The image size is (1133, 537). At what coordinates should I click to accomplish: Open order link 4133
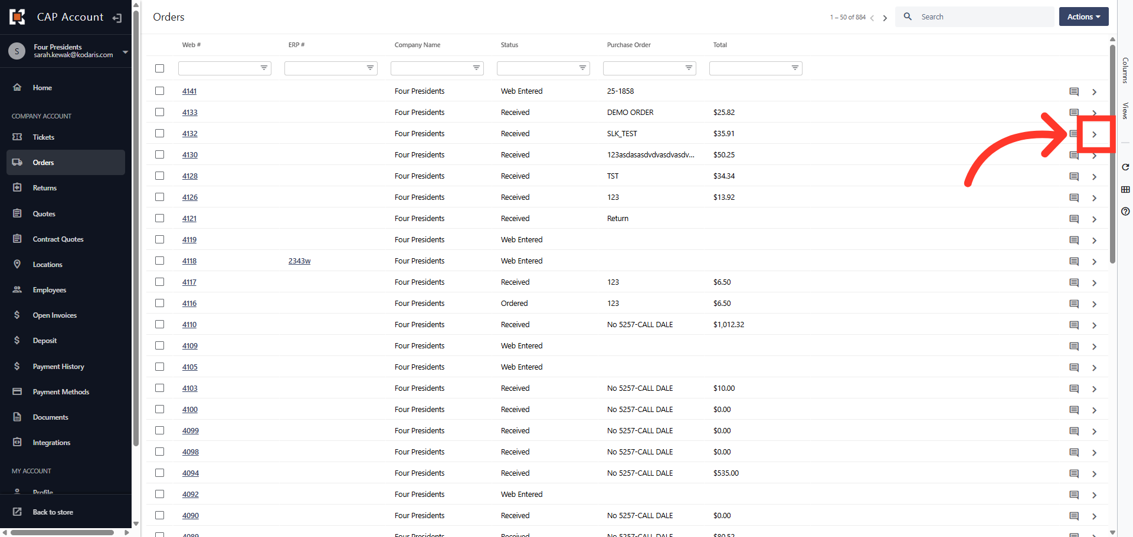(189, 112)
